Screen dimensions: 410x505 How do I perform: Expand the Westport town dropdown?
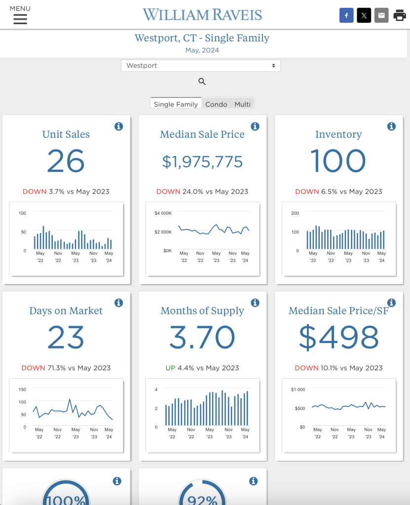pyautogui.click(x=200, y=66)
